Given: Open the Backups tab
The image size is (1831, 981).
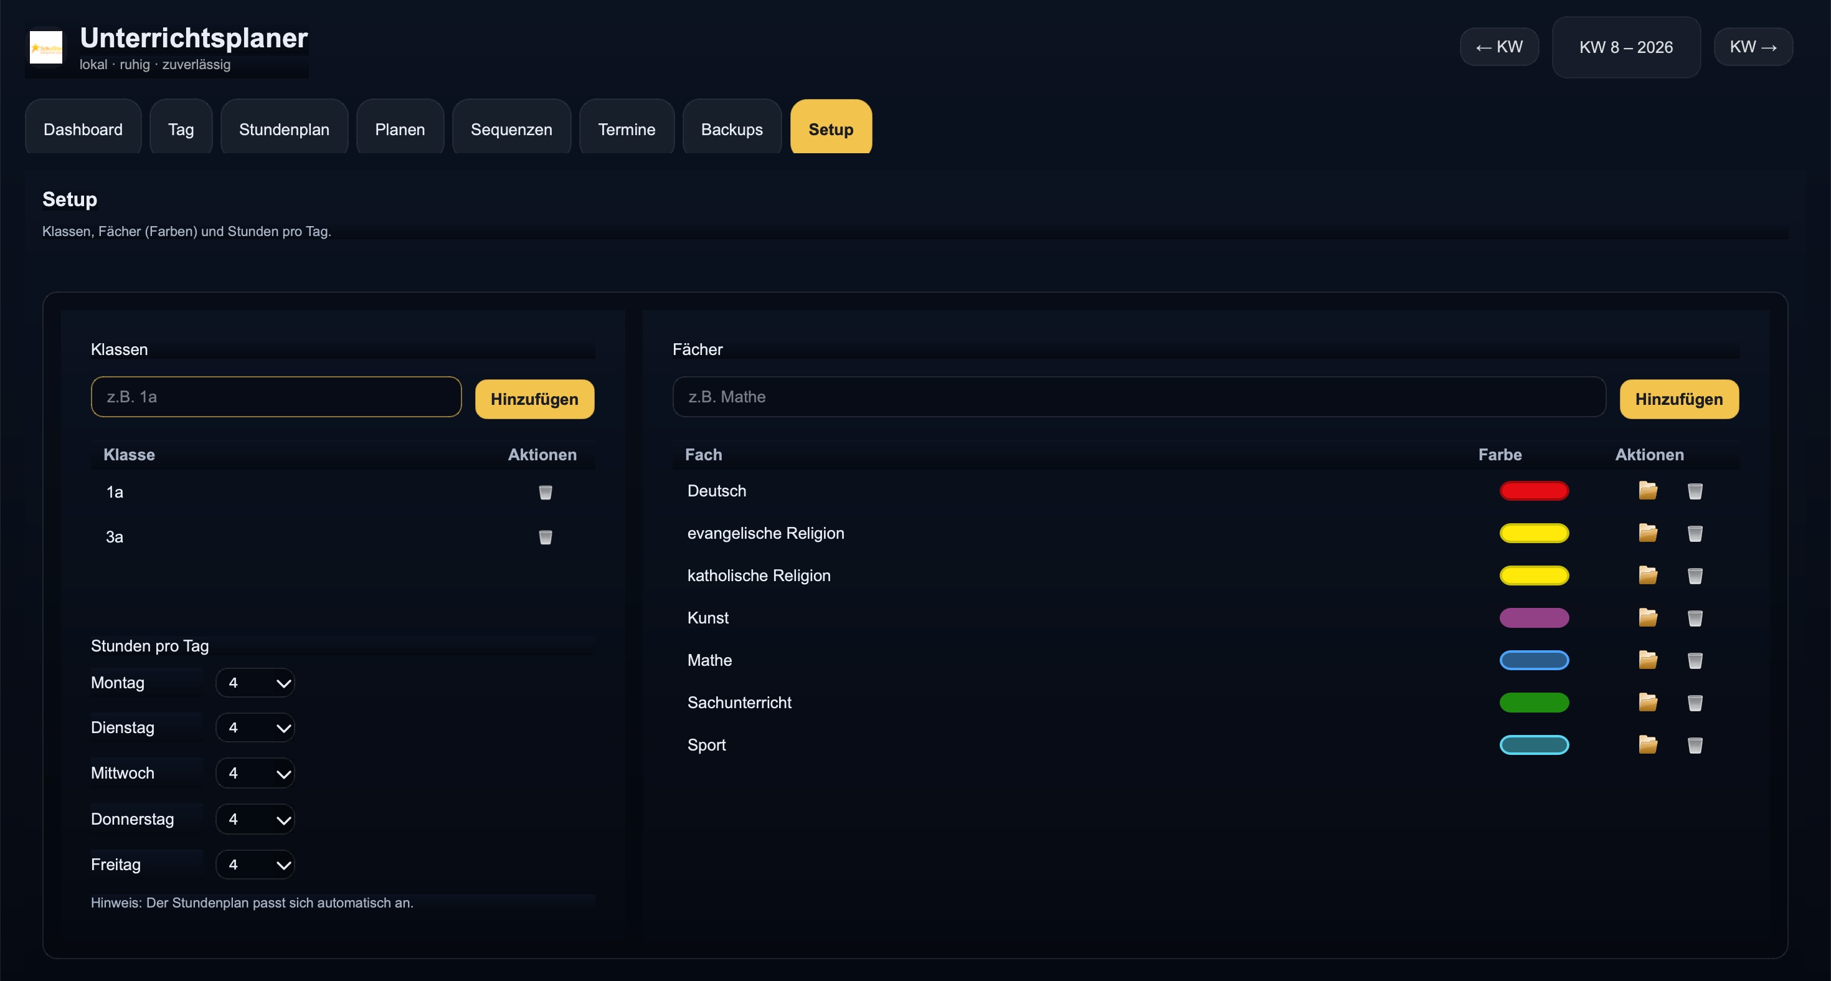Looking at the screenshot, I should tap(731, 130).
